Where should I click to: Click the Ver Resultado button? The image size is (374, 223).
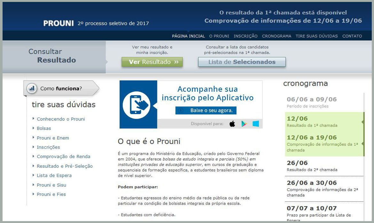[x=152, y=62]
